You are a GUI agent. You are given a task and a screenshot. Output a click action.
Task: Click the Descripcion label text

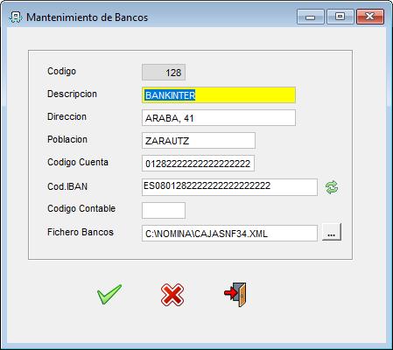pos(72,94)
